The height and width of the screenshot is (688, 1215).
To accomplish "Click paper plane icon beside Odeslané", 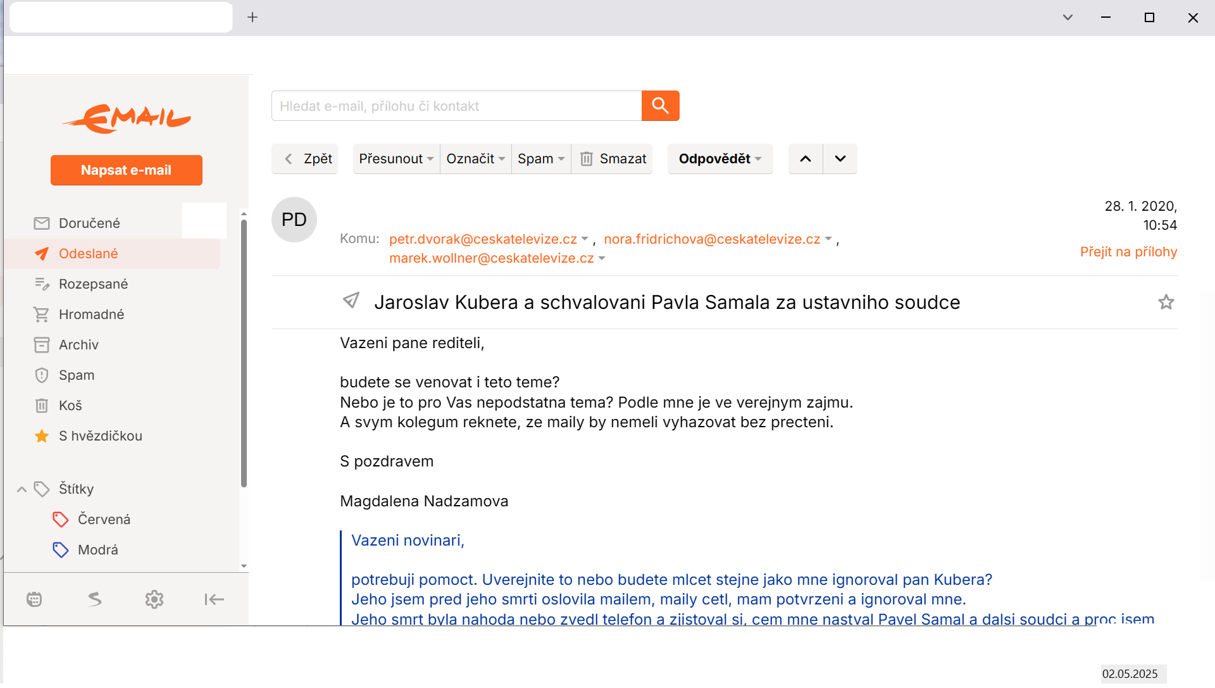I will pos(42,254).
